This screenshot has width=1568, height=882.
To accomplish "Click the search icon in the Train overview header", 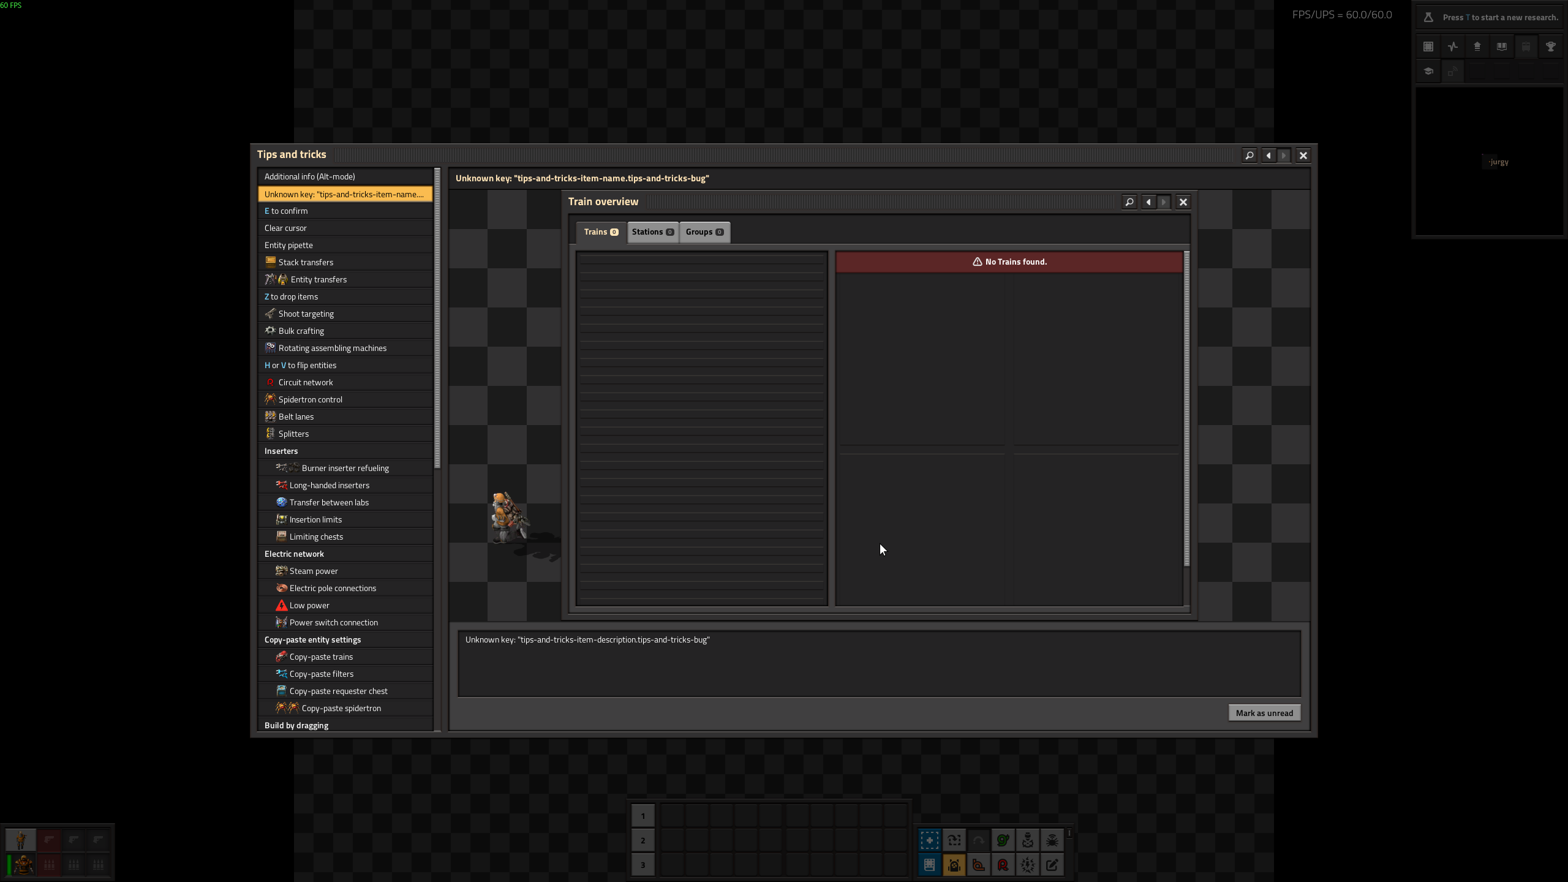I will (x=1129, y=202).
